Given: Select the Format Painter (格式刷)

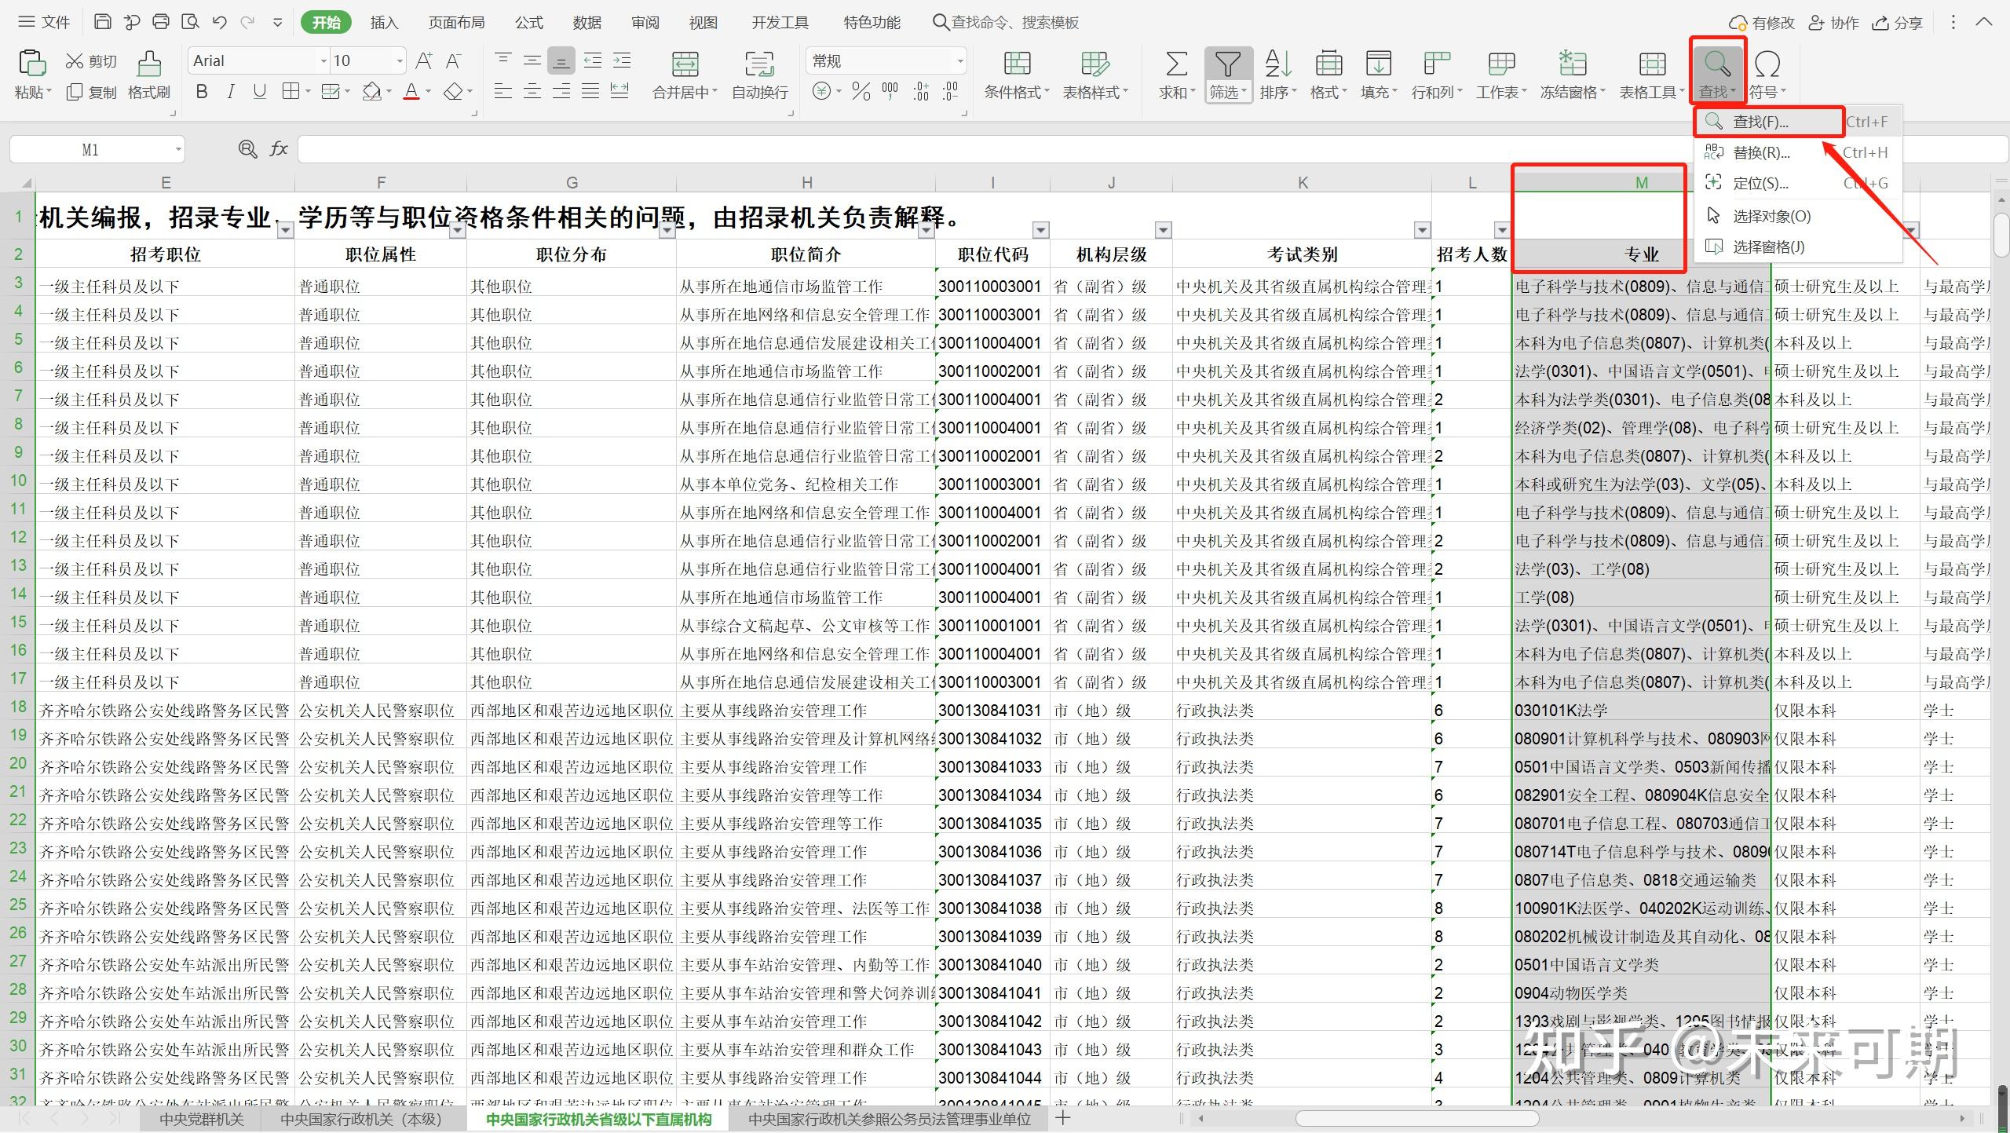Looking at the screenshot, I should (x=149, y=75).
